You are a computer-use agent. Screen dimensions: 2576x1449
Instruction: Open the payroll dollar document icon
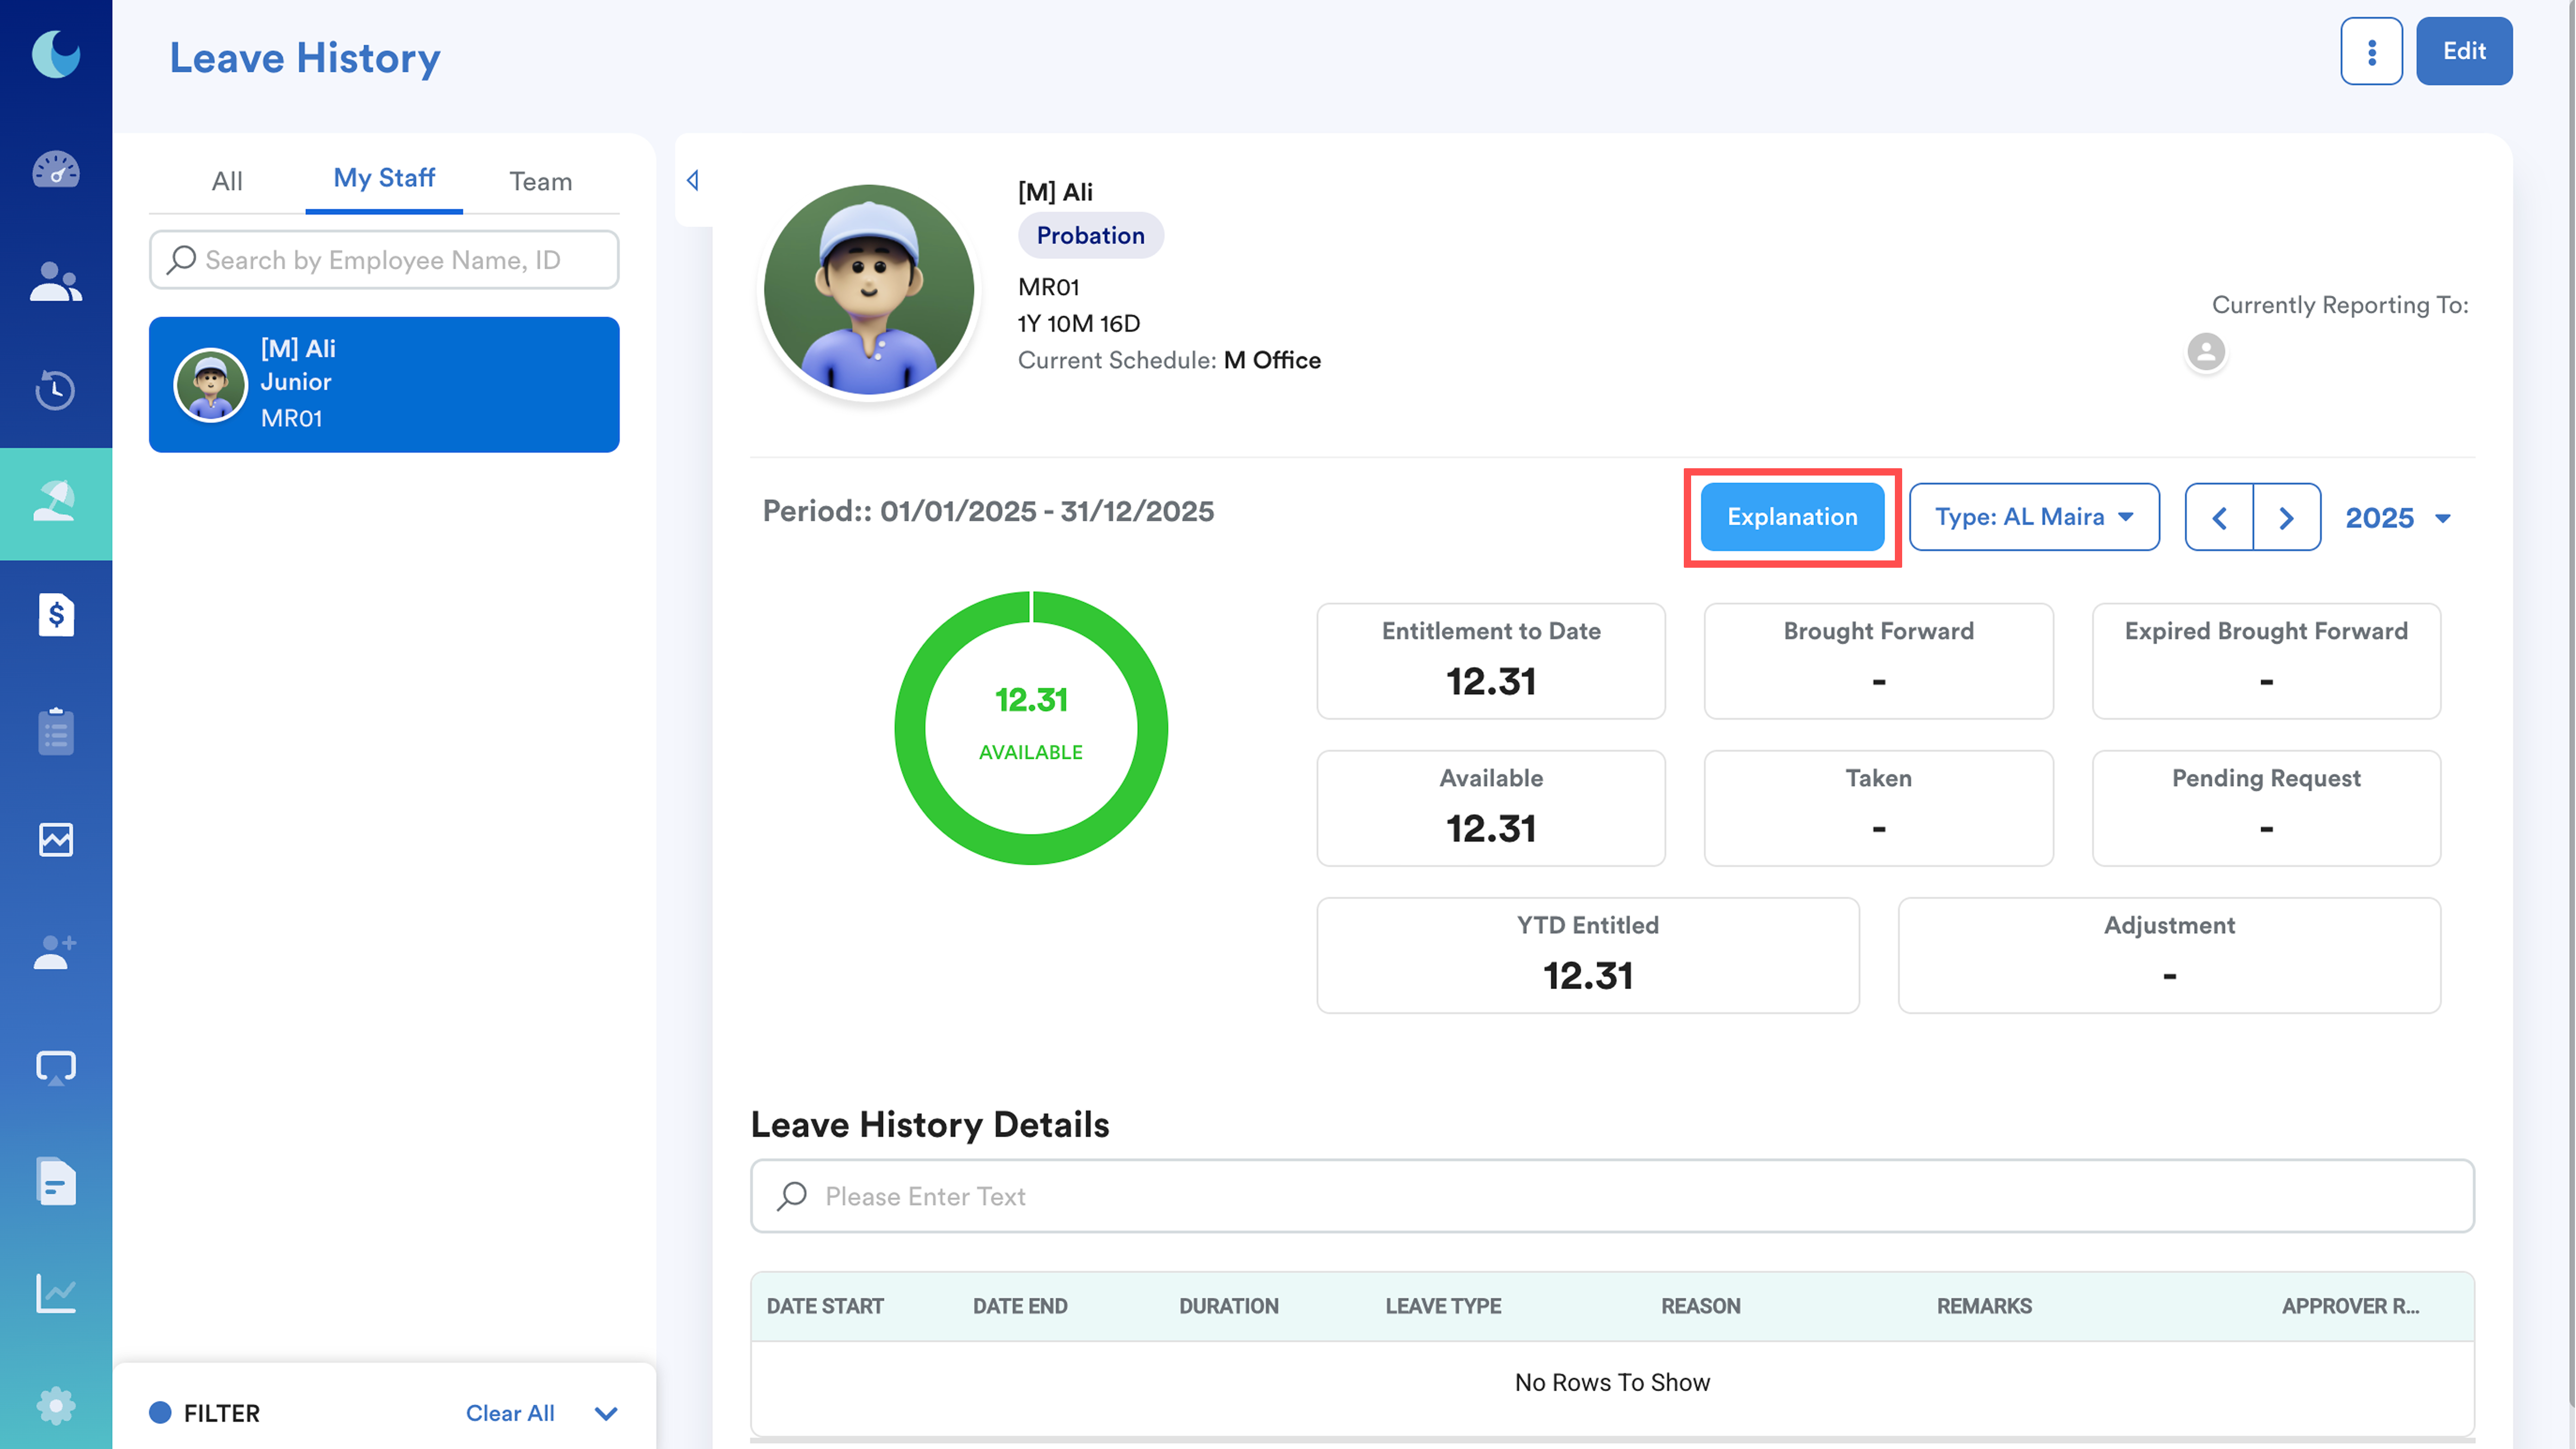tap(56, 615)
